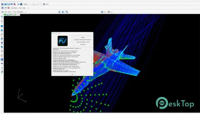
Task: Open the third sidebar panel with blue surface icon
Action: pyautogui.click(x=2, y=26)
